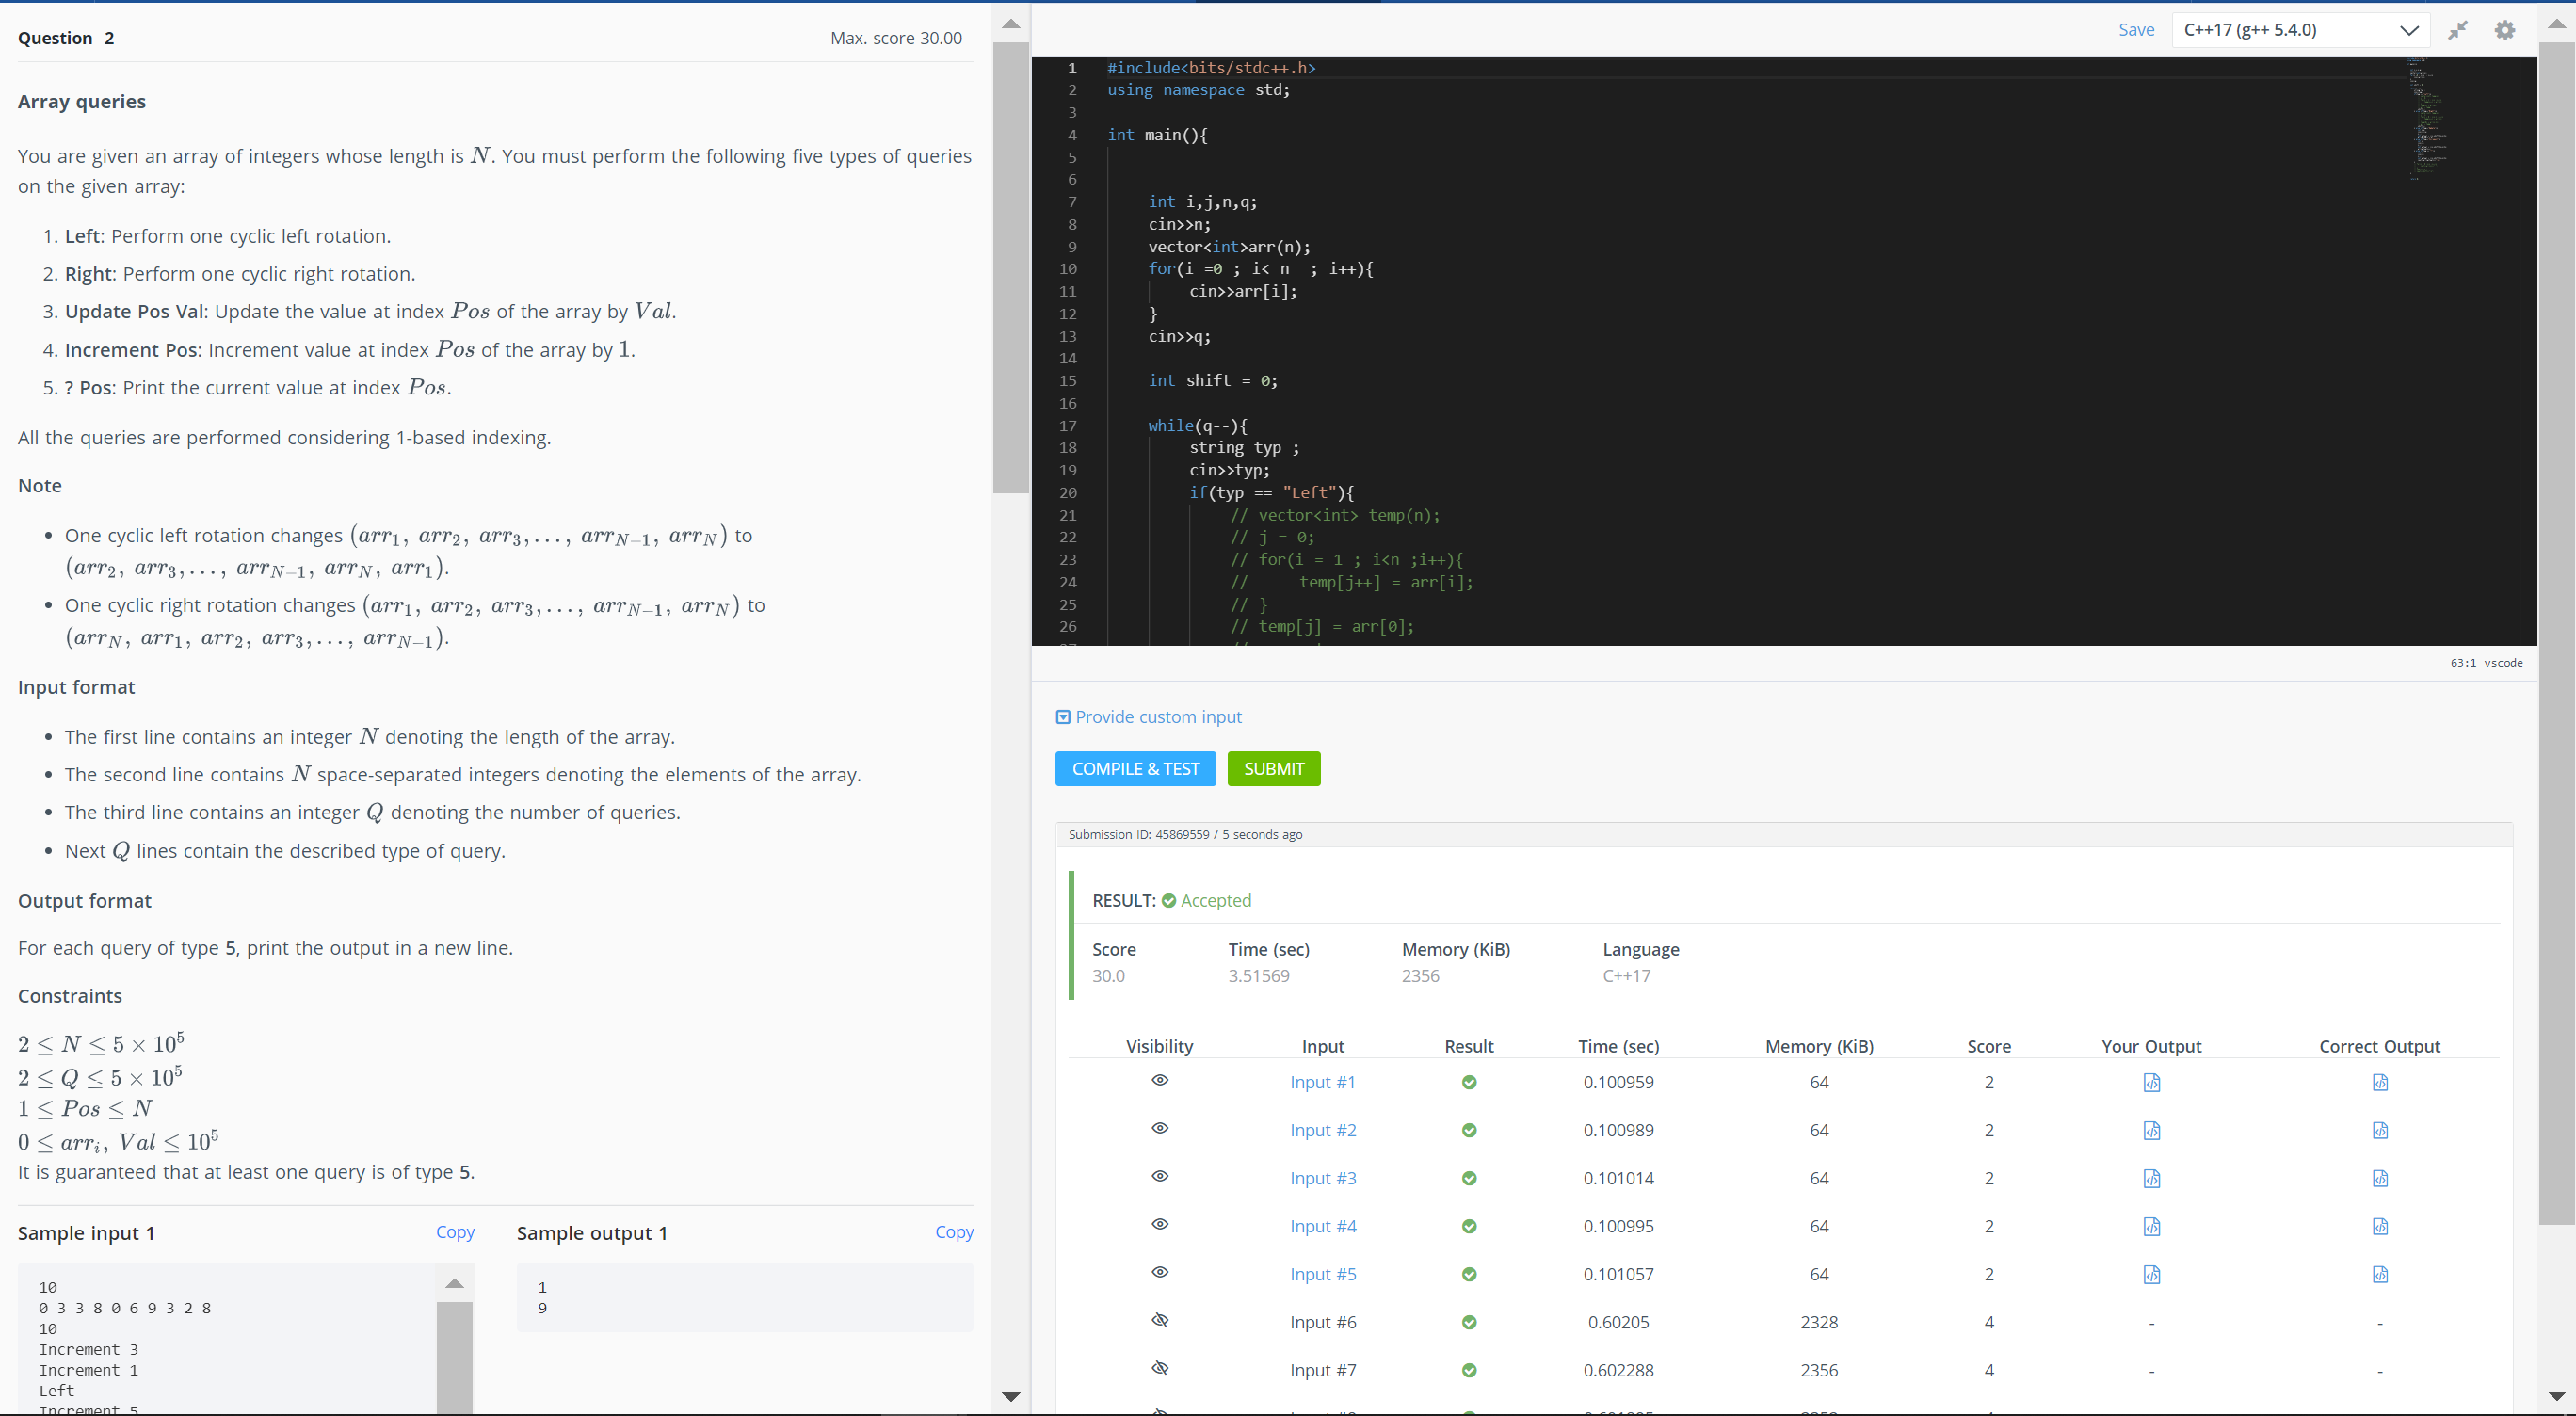
Task: Open the C++17 language dropdown
Action: [2299, 30]
